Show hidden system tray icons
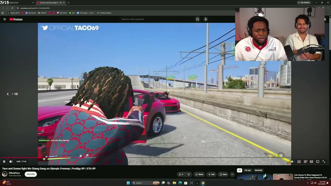 pos(307,183)
